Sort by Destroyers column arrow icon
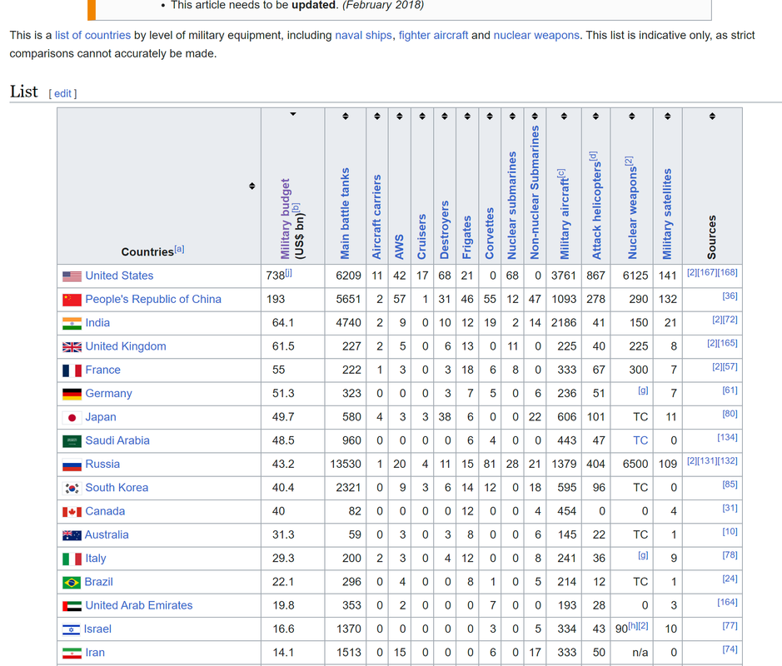This screenshot has width=782, height=666. click(445, 117)
